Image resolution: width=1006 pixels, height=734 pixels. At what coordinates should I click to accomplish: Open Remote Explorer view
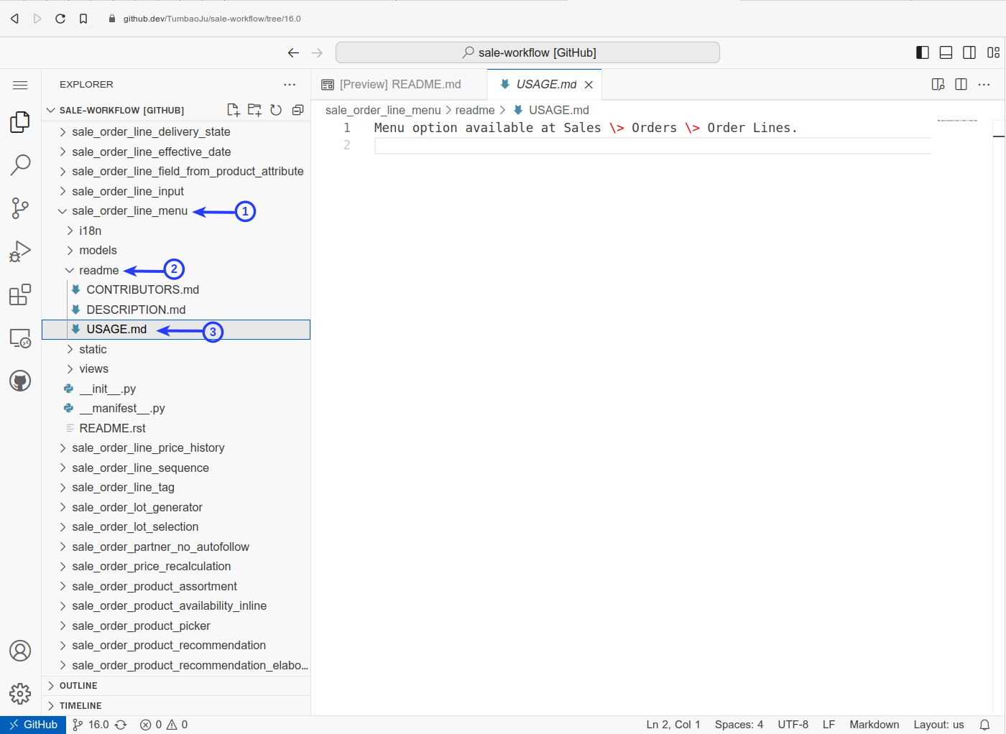20,338
